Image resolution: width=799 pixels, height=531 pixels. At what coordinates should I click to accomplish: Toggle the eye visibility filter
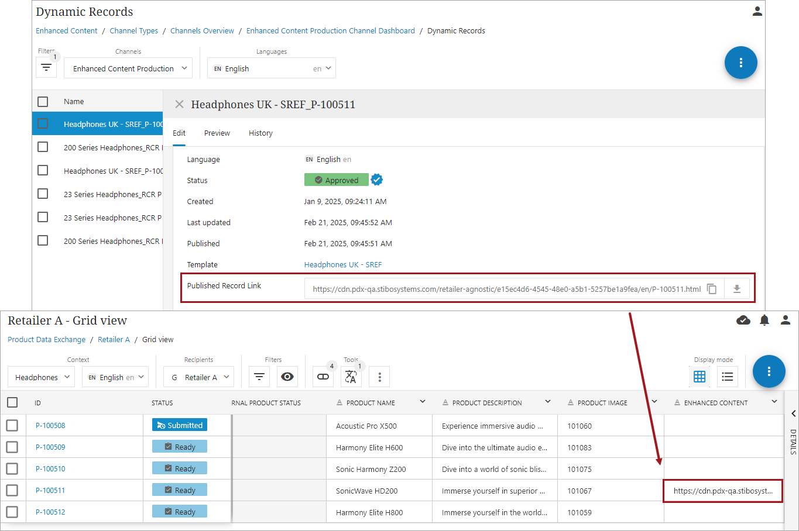pyautogui.click(x=287, y=377)
